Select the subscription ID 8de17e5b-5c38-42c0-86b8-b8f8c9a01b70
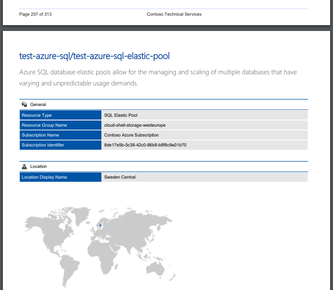The image size is (333, 290). (145, 145)
